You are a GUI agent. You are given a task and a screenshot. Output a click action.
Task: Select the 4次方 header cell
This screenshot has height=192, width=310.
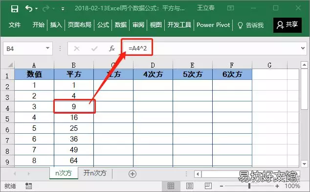(x=153, y=74)
